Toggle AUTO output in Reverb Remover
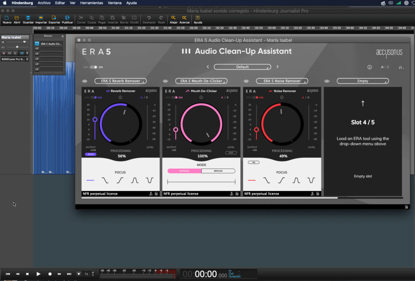The width and height of the screenshot is (415, 281). 90,154
